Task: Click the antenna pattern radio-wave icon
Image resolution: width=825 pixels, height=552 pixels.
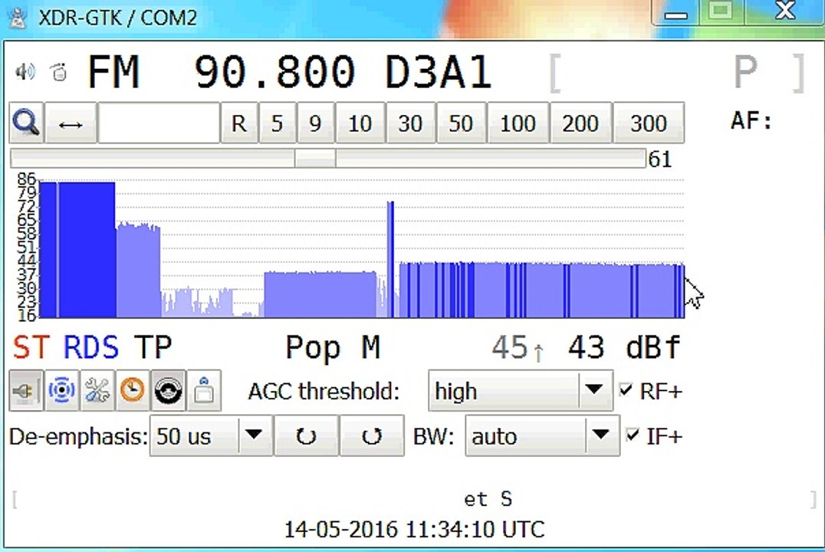Action: (61, 390)
